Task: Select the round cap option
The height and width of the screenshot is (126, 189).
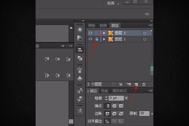Action: 114,106
